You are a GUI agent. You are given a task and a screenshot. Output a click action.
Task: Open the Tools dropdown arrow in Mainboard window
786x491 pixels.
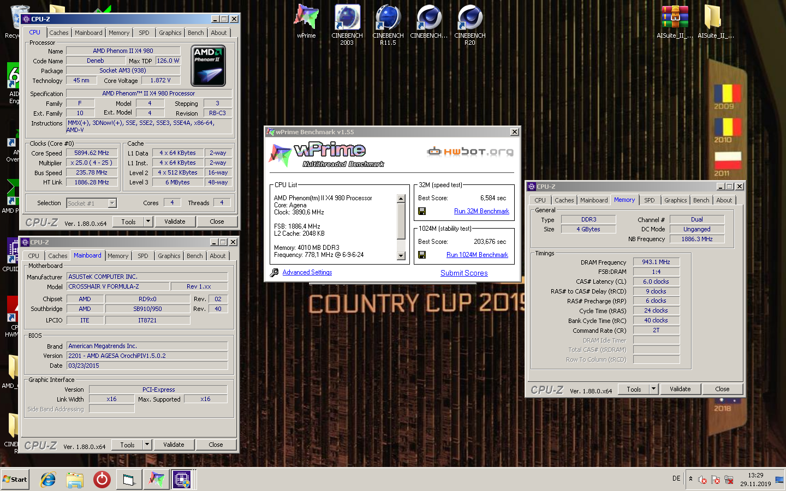147,445
